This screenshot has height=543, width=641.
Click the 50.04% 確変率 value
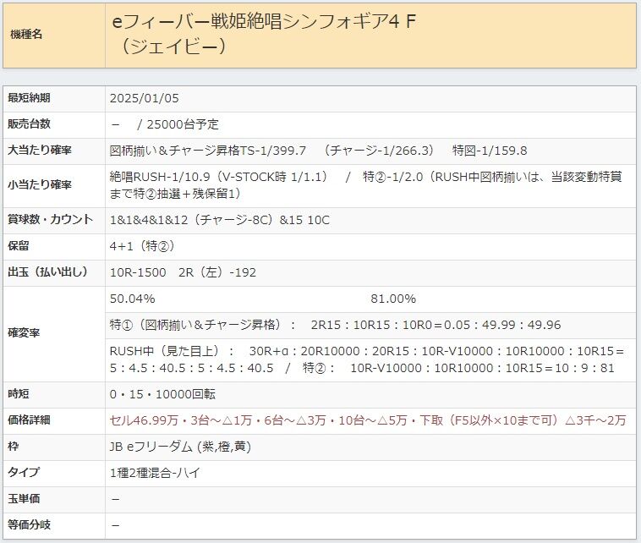133,299
